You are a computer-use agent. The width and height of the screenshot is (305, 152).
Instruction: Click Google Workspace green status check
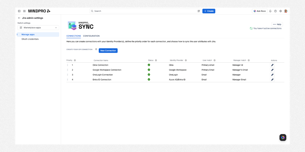coord(149,70)
